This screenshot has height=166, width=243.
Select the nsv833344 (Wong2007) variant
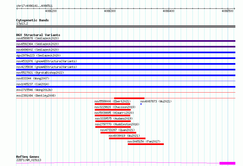coord(33,78)
